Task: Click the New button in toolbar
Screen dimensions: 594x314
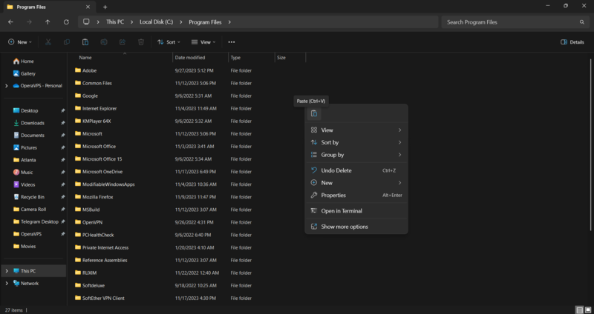Action: tap(20, 42)
